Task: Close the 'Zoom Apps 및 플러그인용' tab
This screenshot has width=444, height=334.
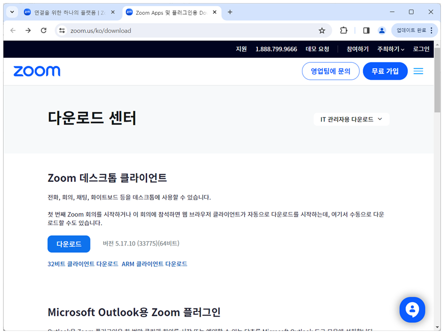Action: 215,12
